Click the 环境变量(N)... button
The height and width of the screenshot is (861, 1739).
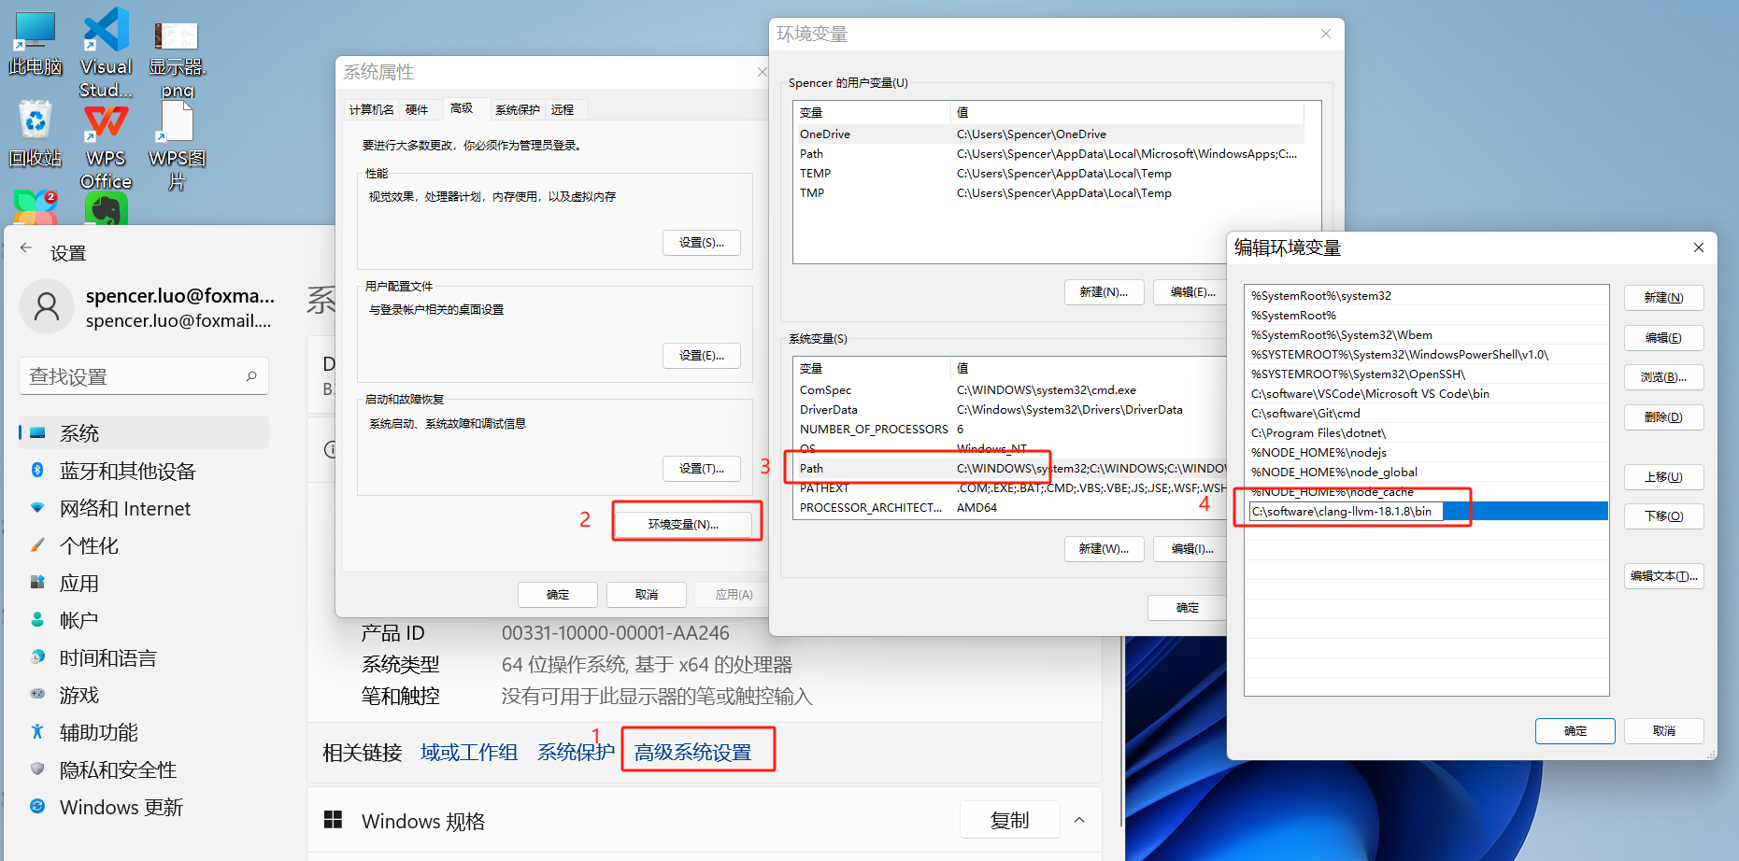[x=683, y=525]
